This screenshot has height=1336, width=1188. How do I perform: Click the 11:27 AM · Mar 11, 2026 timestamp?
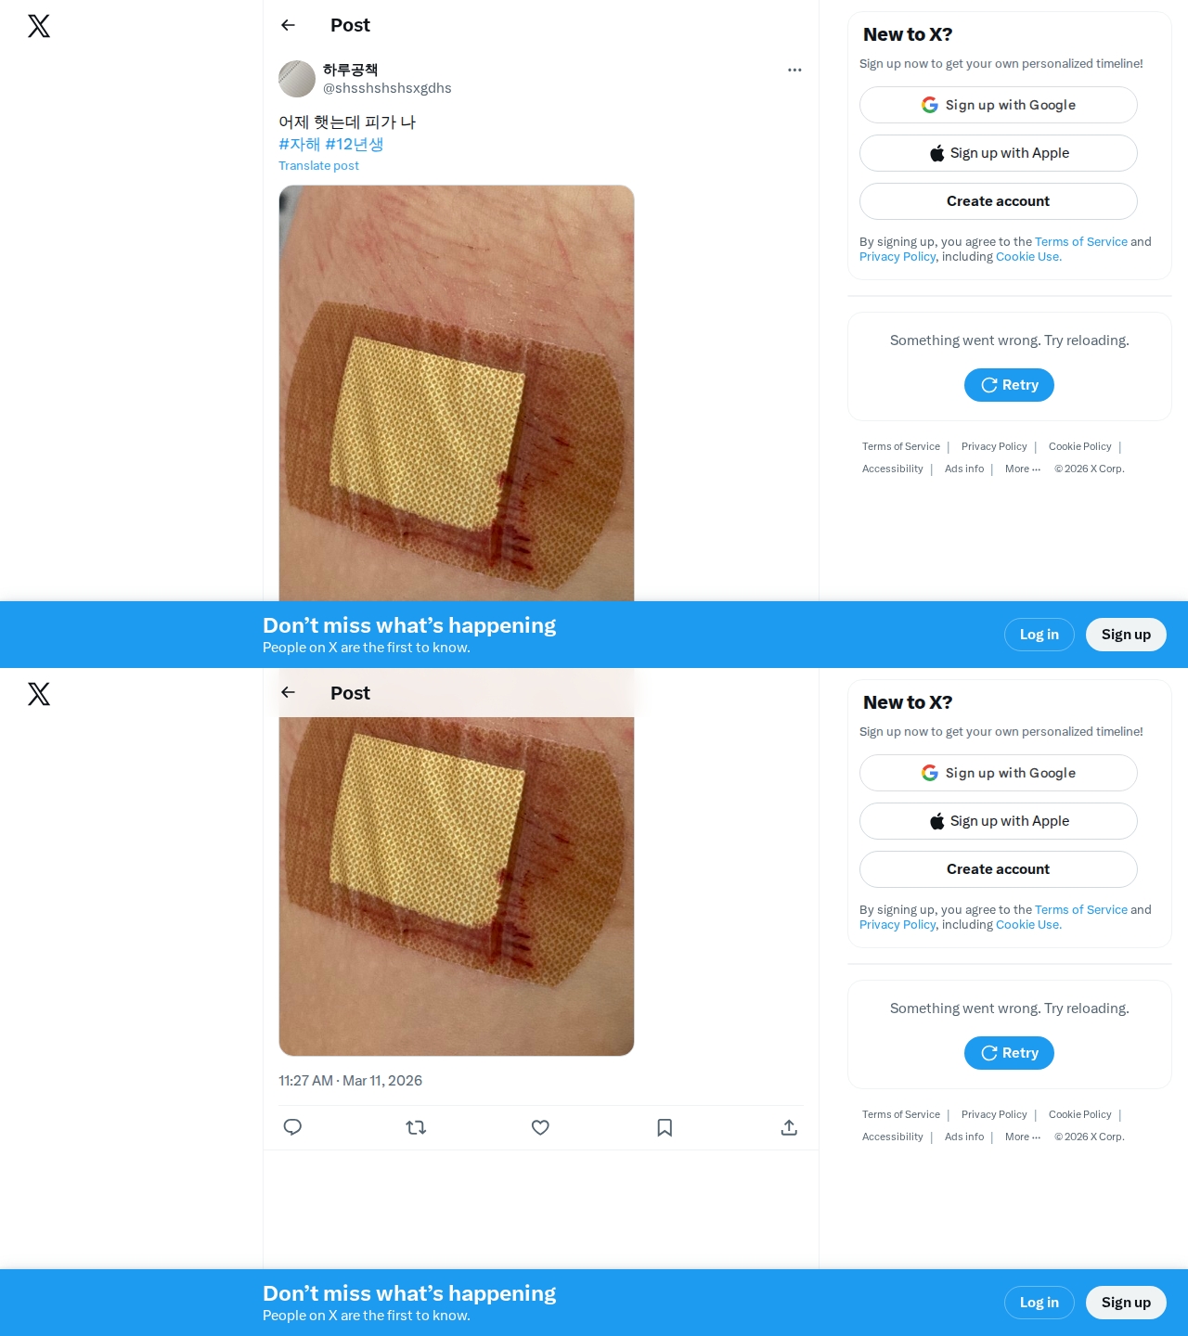[350, 1081]
